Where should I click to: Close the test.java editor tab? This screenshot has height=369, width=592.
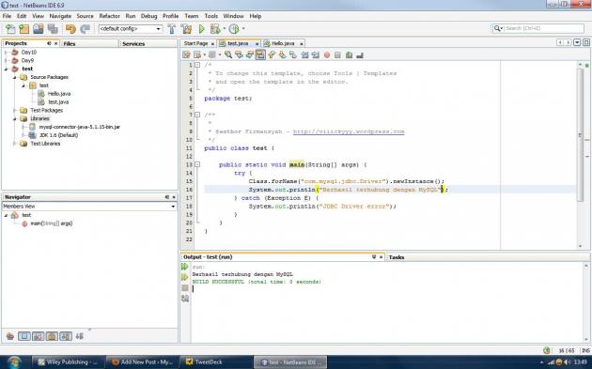point(257,44)
